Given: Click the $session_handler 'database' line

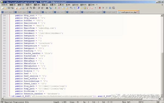Looking at the screenshot, I should click(37, 94).
